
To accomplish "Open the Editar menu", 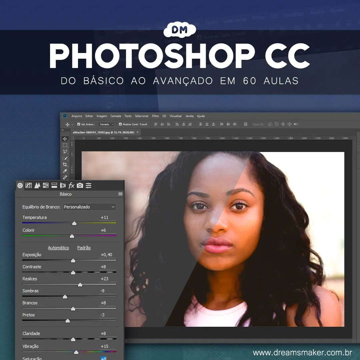I will point(89,116).
